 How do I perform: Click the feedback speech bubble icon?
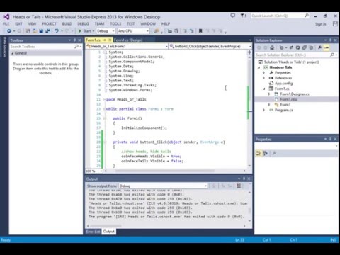233,16
